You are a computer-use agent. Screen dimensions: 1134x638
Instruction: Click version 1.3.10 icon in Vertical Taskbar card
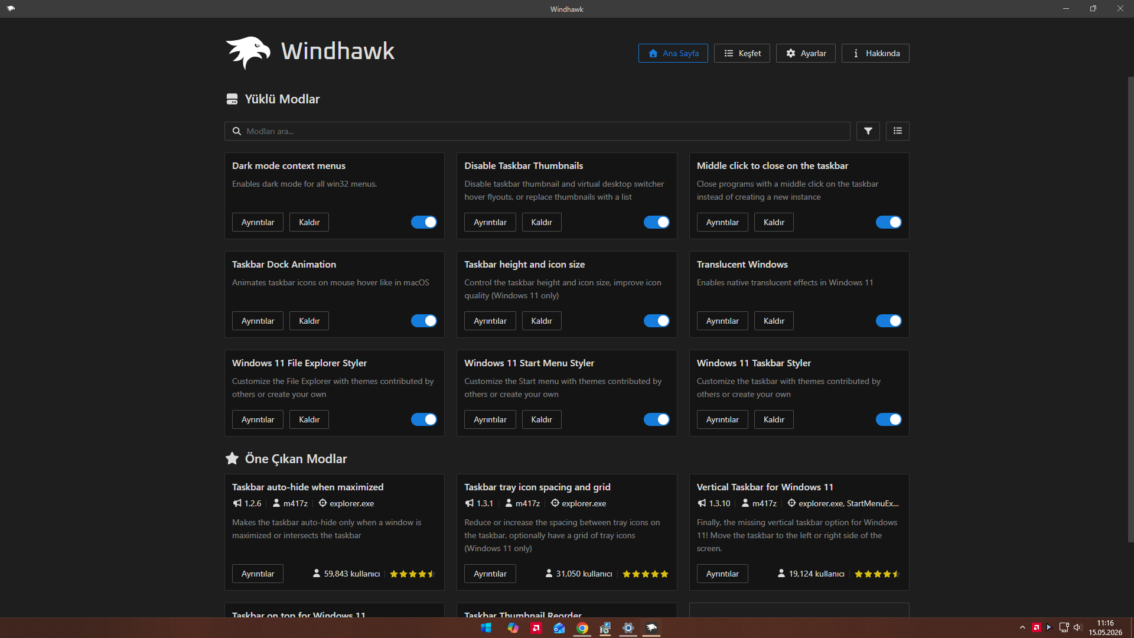pyautogui.click(x=702, y=503)
